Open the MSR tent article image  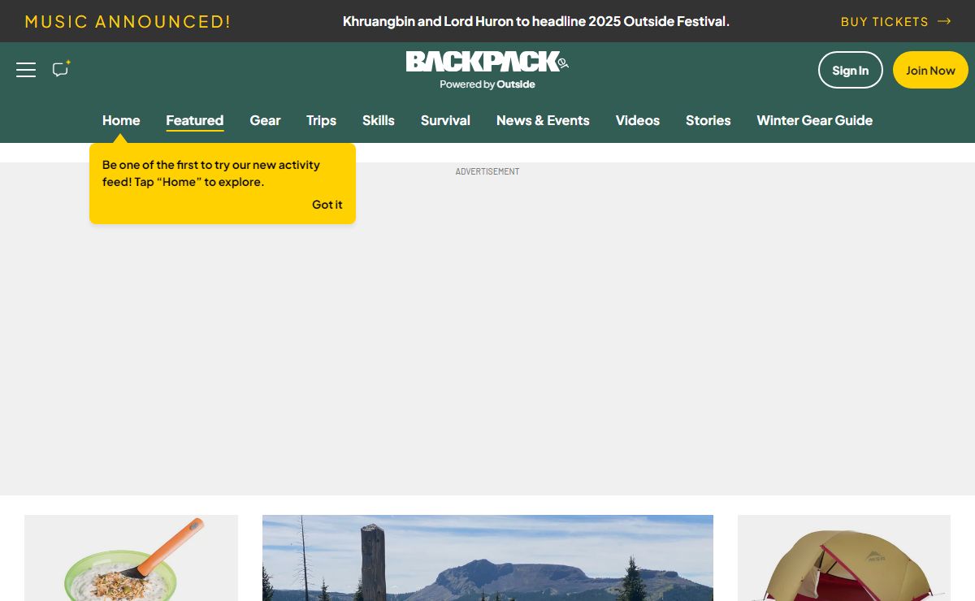coord(843,559)
